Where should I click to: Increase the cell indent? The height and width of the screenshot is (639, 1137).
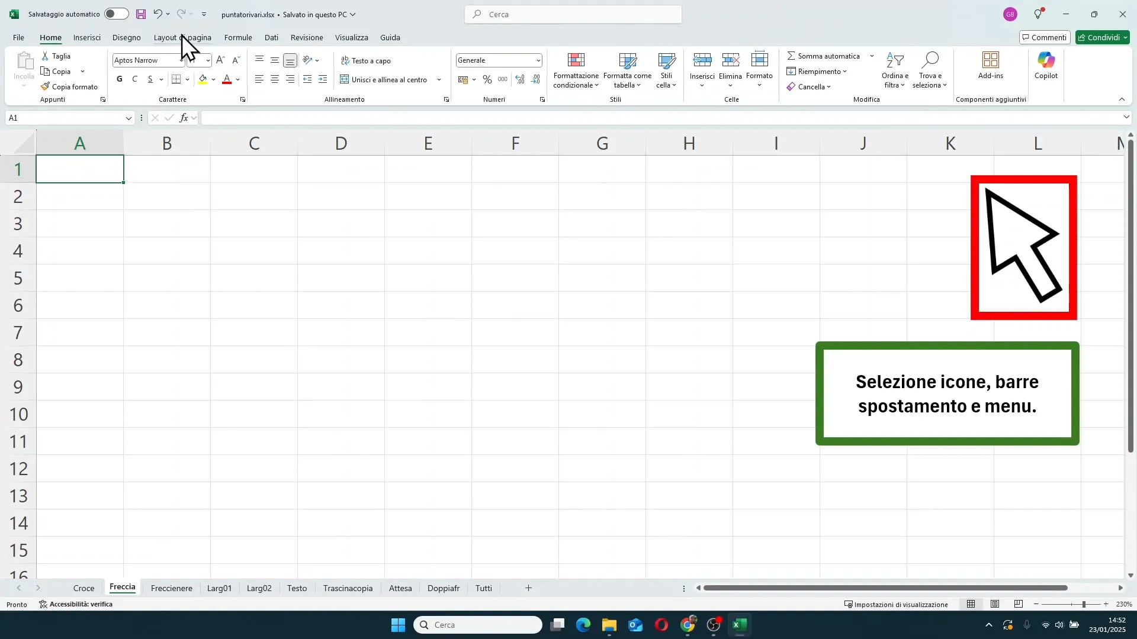[x=323, y=79]
